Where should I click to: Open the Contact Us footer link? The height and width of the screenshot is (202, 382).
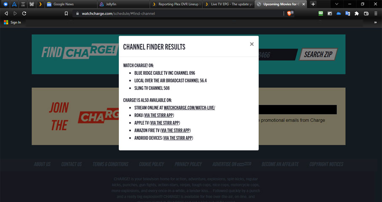(72, 164)
